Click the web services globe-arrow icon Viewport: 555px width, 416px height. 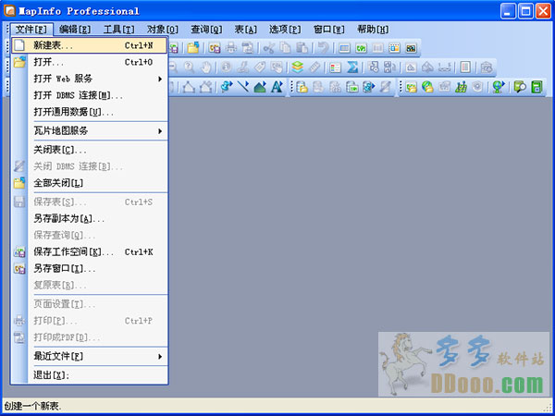click(x=499, y=87)
